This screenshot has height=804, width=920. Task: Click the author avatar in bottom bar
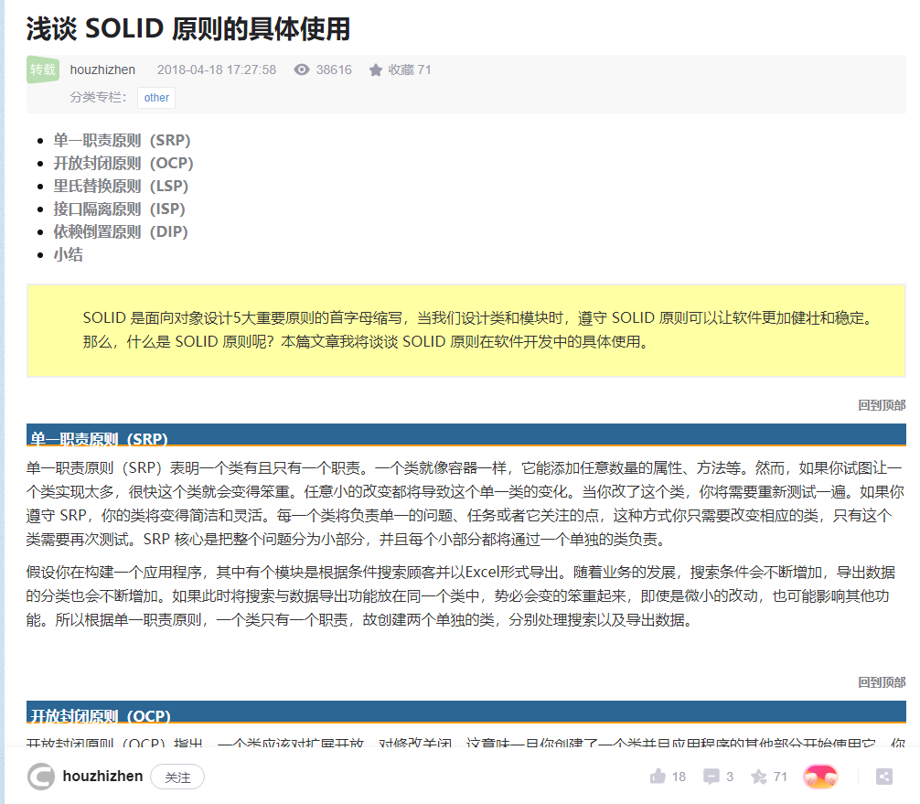click(x=41, y=777)
